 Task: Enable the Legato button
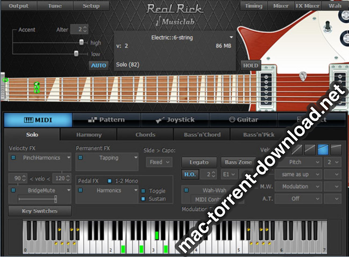[199, 162]
